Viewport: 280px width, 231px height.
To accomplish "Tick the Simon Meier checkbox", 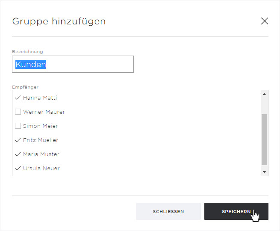I will tap(18, 126).
